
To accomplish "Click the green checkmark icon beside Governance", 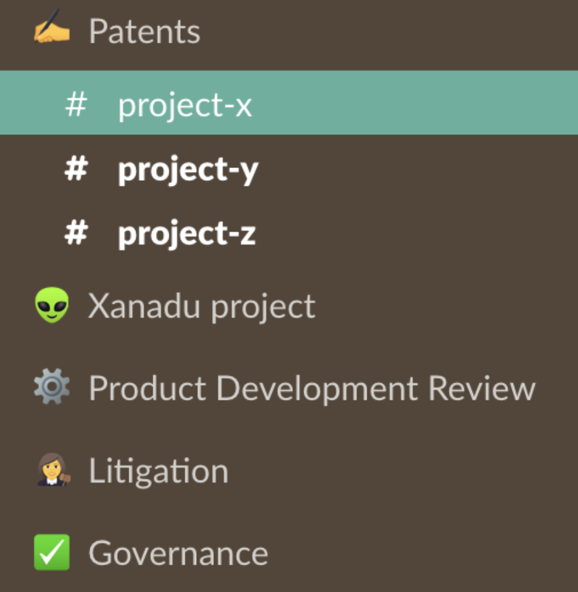I will coord(52,552).
